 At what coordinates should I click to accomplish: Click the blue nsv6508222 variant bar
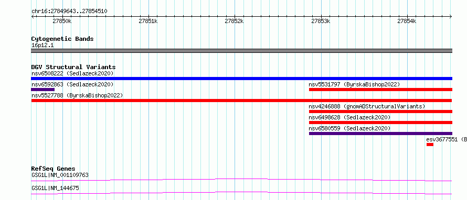(x=241, y=79)
